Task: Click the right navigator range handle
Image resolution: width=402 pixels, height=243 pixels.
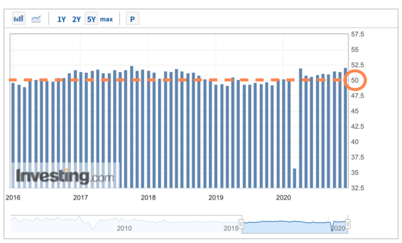Action: click(348, 224)
